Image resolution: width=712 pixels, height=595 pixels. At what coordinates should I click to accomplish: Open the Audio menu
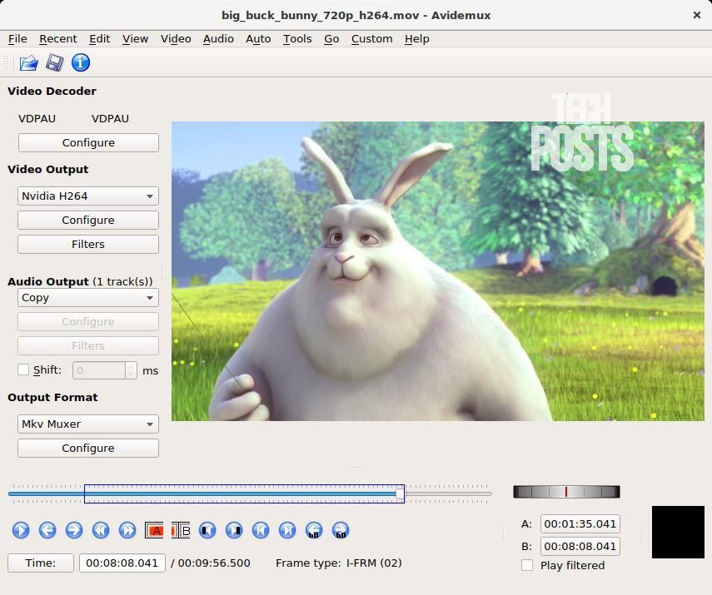pyautogui.click(x=218, y=39)
